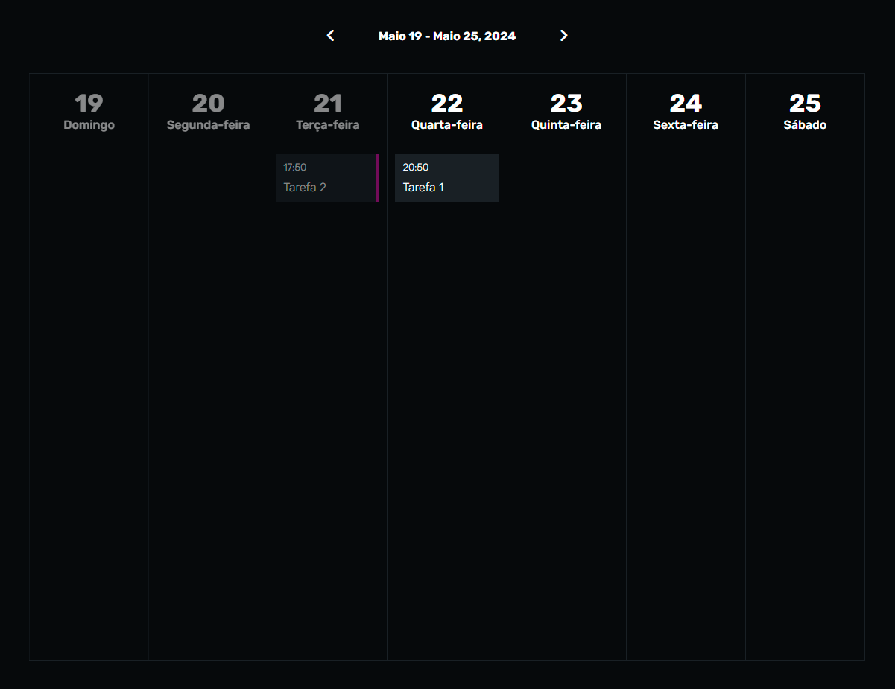Select the 22 Quarta-feira day header
Viewport: 895px width, 689px height.
point(447,112)
